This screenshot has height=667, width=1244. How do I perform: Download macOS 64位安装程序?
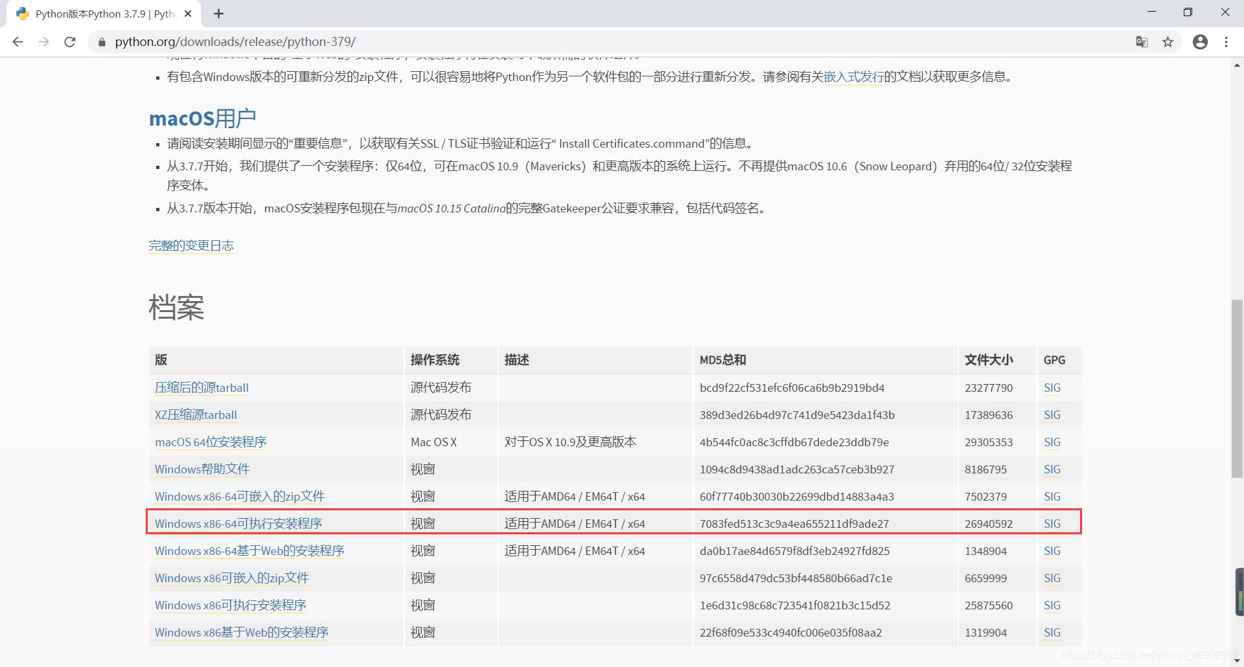tap(211, 442)
